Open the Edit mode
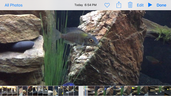 140,5
